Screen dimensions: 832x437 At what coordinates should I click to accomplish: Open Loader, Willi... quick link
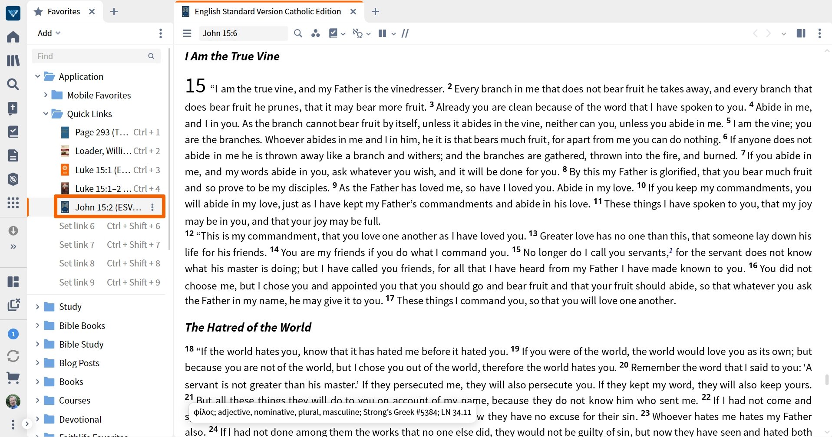tap(110, 151)
